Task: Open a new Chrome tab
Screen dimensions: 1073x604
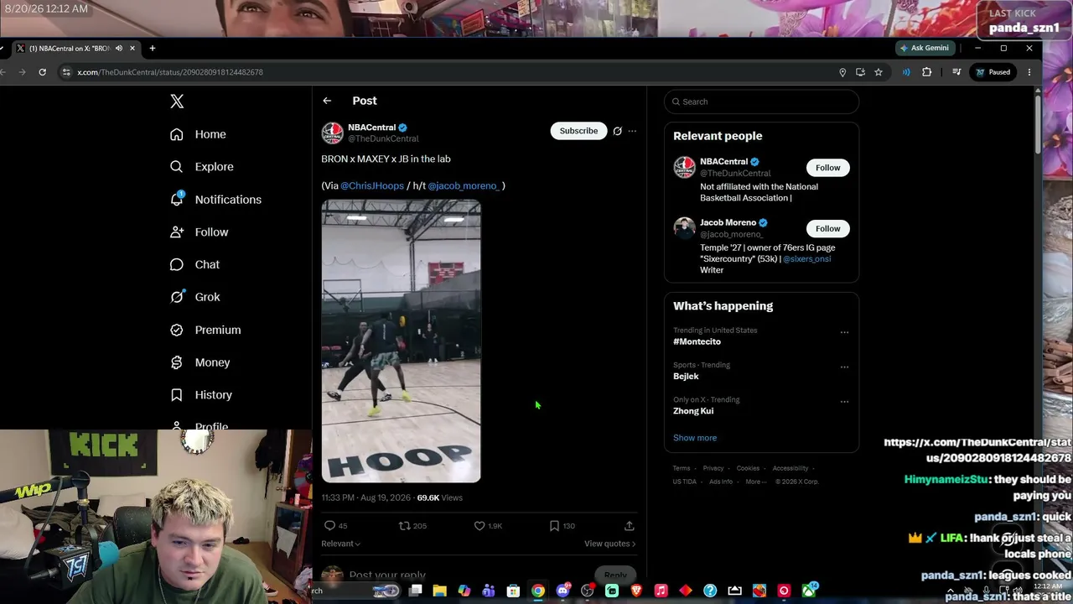Action: (153, 49)
